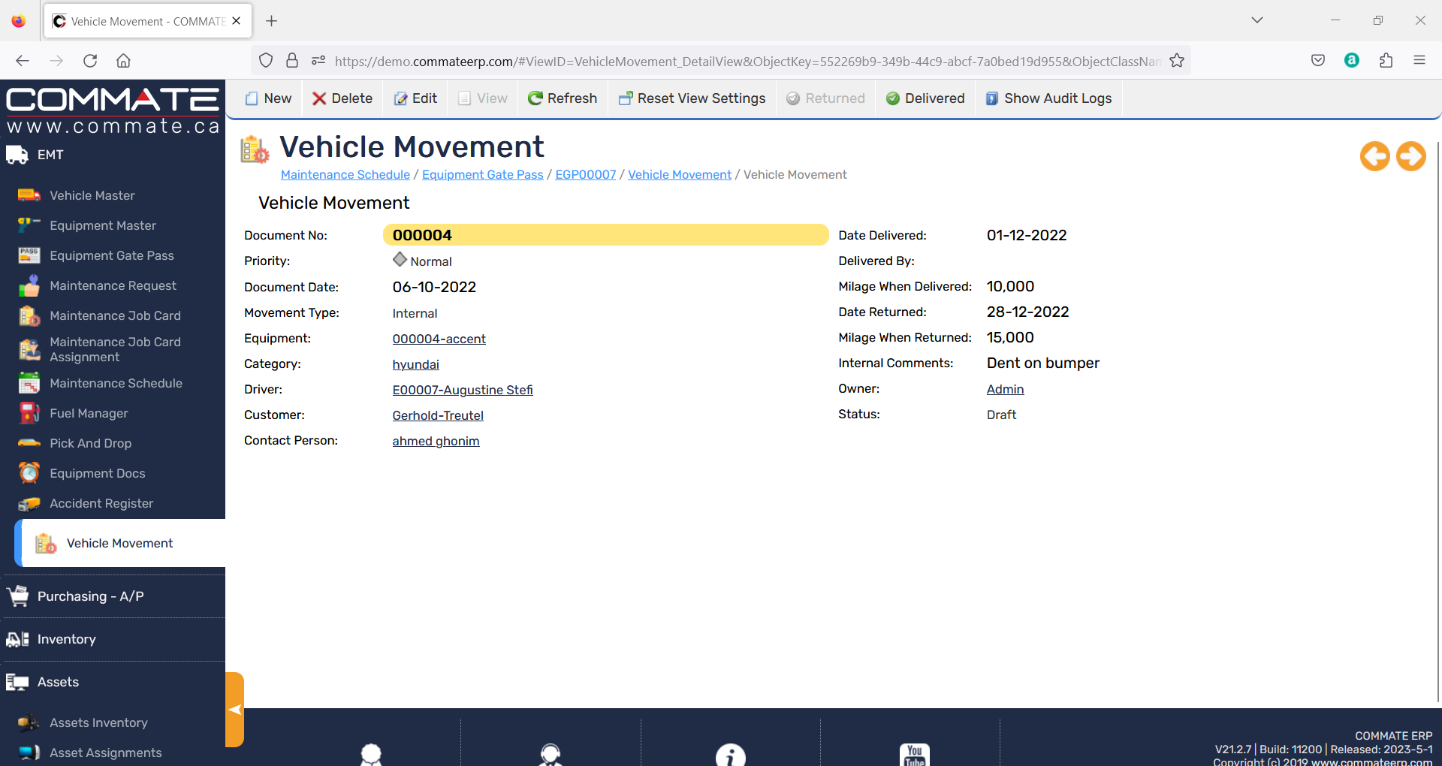Open Equipment Master in sidebar
The height and width of the screenshot is (766, 1442).
tap(102, 225)
